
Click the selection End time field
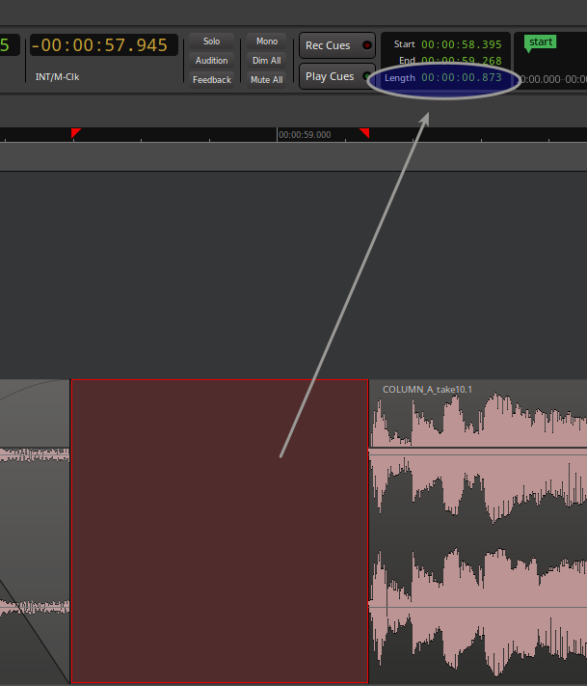tap(461, 61)
